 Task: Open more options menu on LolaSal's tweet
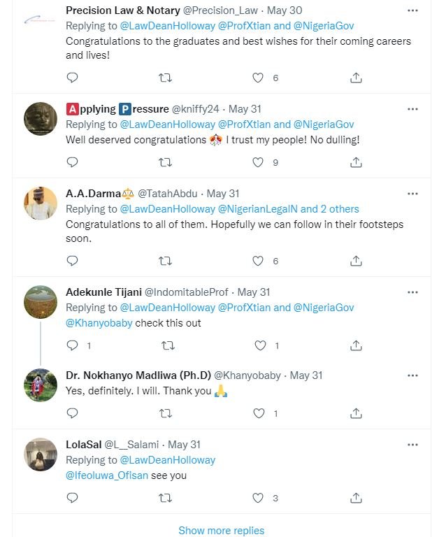click(x=412, y=445)
